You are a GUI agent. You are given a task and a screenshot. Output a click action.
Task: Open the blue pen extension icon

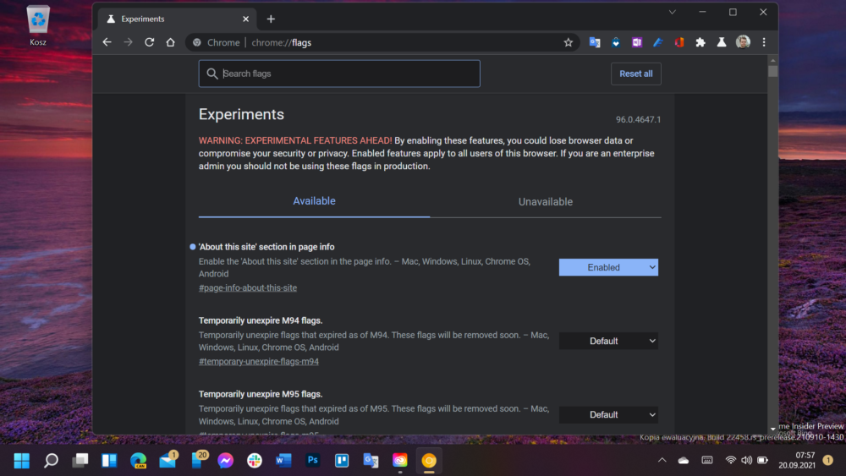(x=657, y=42)
